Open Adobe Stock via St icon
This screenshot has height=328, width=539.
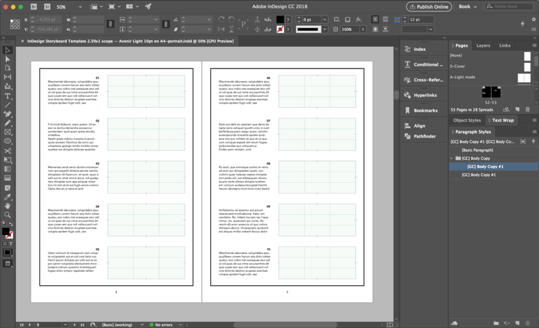click(47, 6)
